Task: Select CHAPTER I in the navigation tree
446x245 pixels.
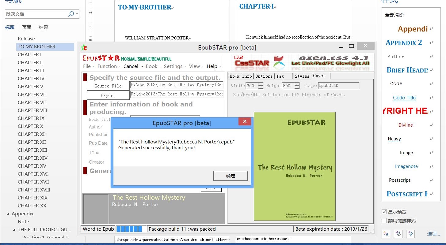Action: click(x=30, y=55)
